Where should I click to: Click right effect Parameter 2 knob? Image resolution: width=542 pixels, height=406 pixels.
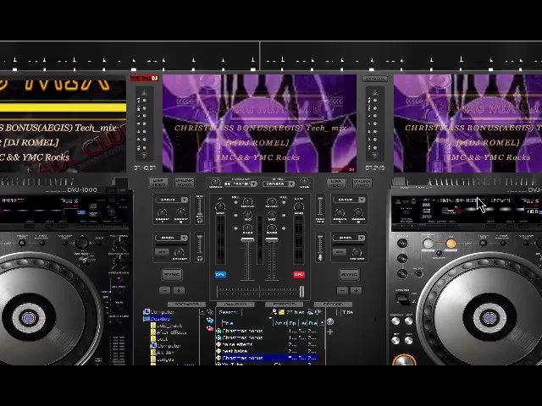click(x=358, y=212)
